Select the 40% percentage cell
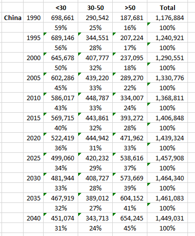195x236 pixels. 61,128
